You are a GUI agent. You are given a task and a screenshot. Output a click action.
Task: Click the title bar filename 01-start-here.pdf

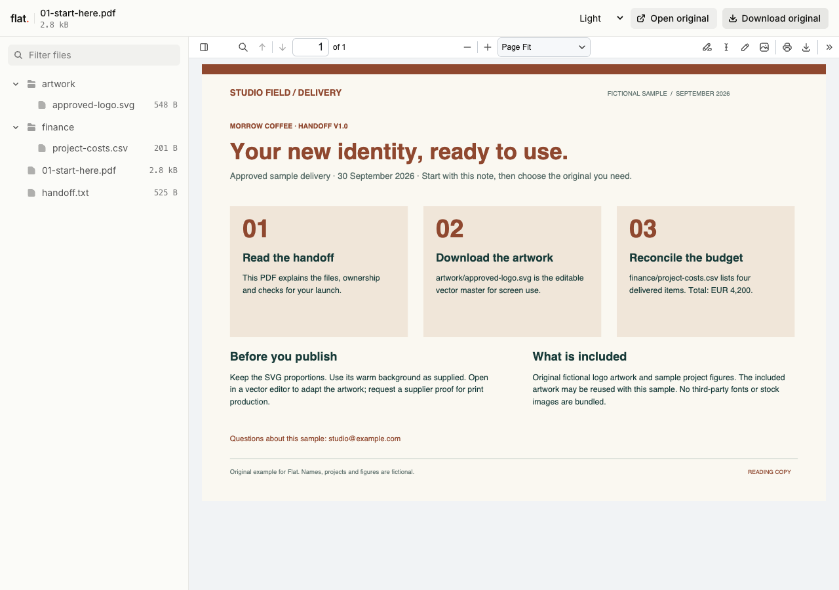tap(78, 13)
